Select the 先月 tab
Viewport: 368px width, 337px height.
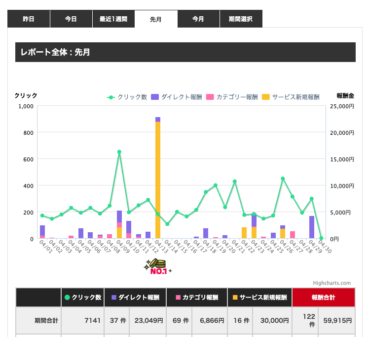pyautogui.click(x=156, y=19)
